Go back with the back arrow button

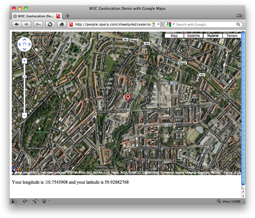point(17,25)
